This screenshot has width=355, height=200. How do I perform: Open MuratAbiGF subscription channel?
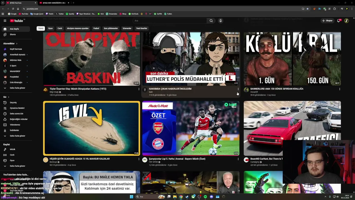pos(16,71)
